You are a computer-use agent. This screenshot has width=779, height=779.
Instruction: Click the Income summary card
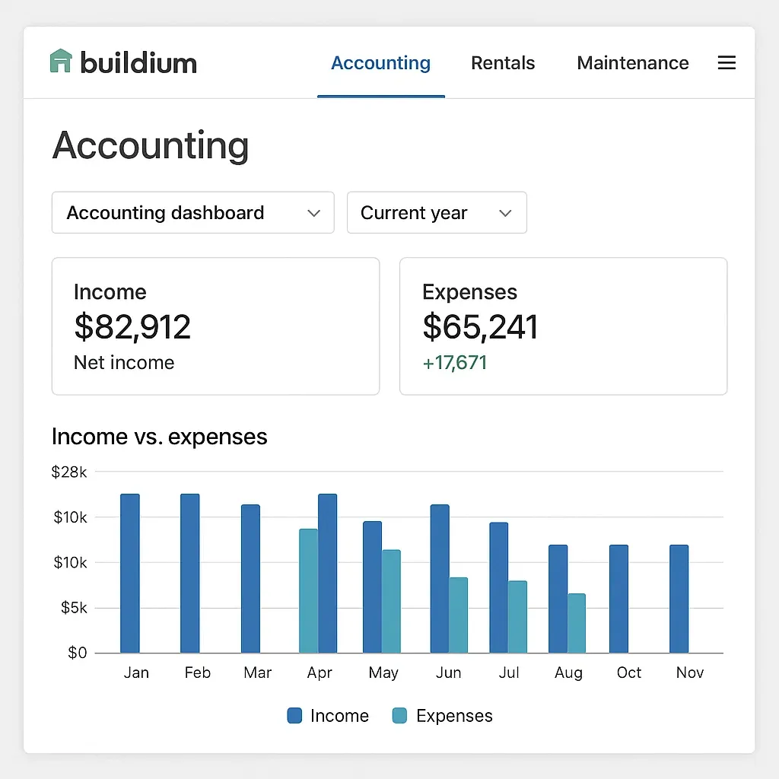coord(215,326)
